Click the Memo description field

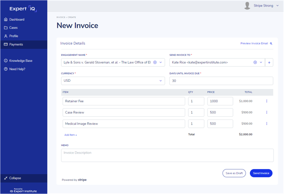click(x=167, y=155)
